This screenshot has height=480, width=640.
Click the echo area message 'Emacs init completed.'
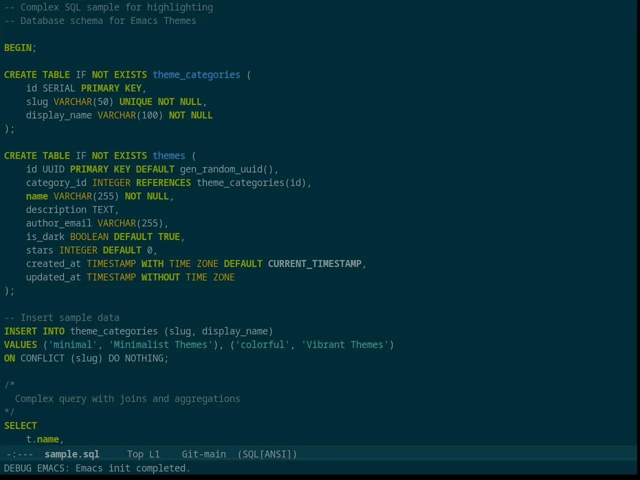click(x=133, y=468)
